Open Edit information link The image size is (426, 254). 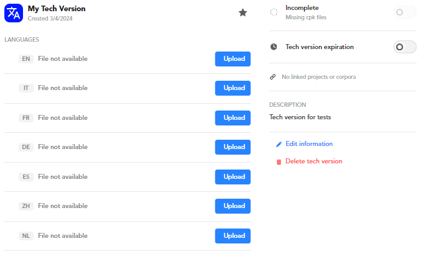(x=308, y=144)
